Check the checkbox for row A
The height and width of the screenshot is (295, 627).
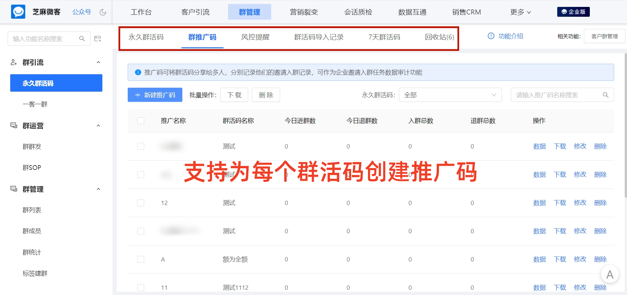141,259
